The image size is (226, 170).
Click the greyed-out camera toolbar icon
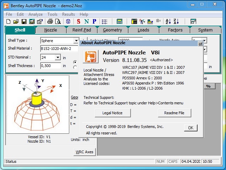point(158,21)
